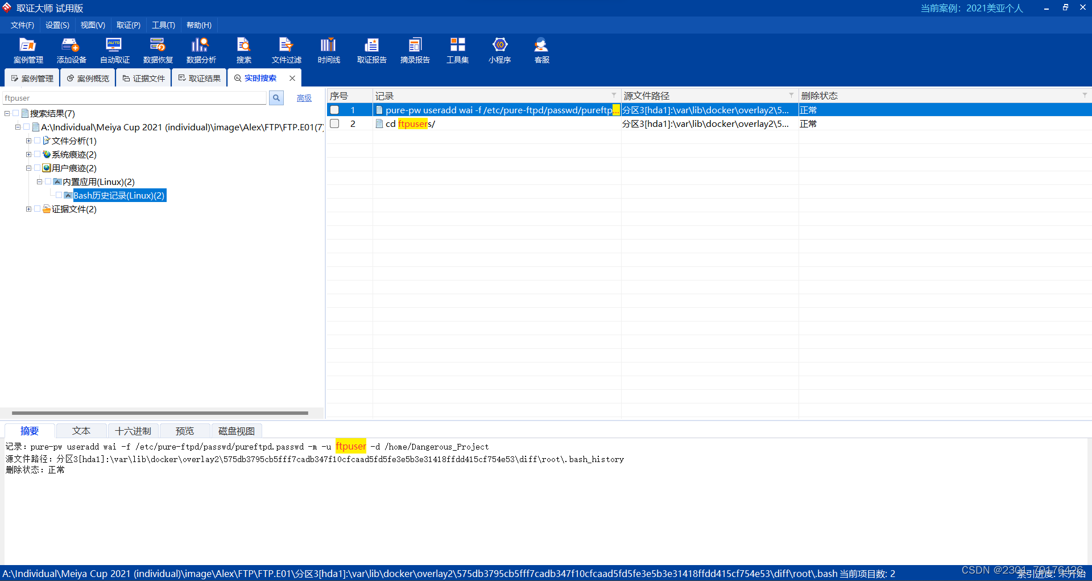Check the 搜索结果(7) tree checkbox
1092x581 pixels.
click(x=16, y=113)
